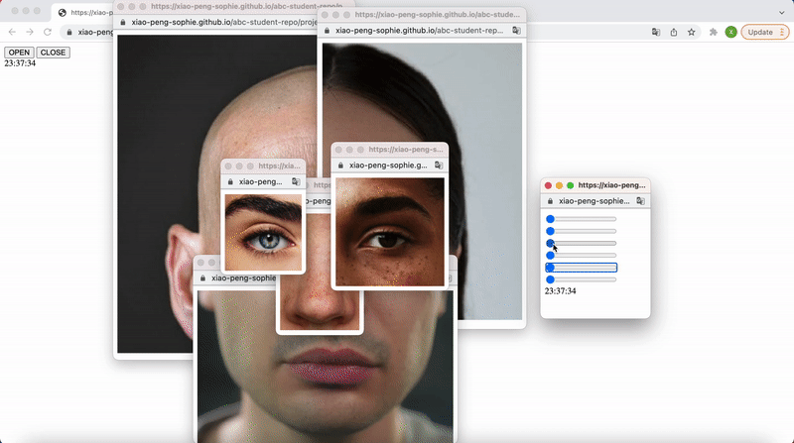Image resolution: width=794 pixels, height=443 pixels.
Task: Click the blue eye window's address text
Action: [260, 181]
